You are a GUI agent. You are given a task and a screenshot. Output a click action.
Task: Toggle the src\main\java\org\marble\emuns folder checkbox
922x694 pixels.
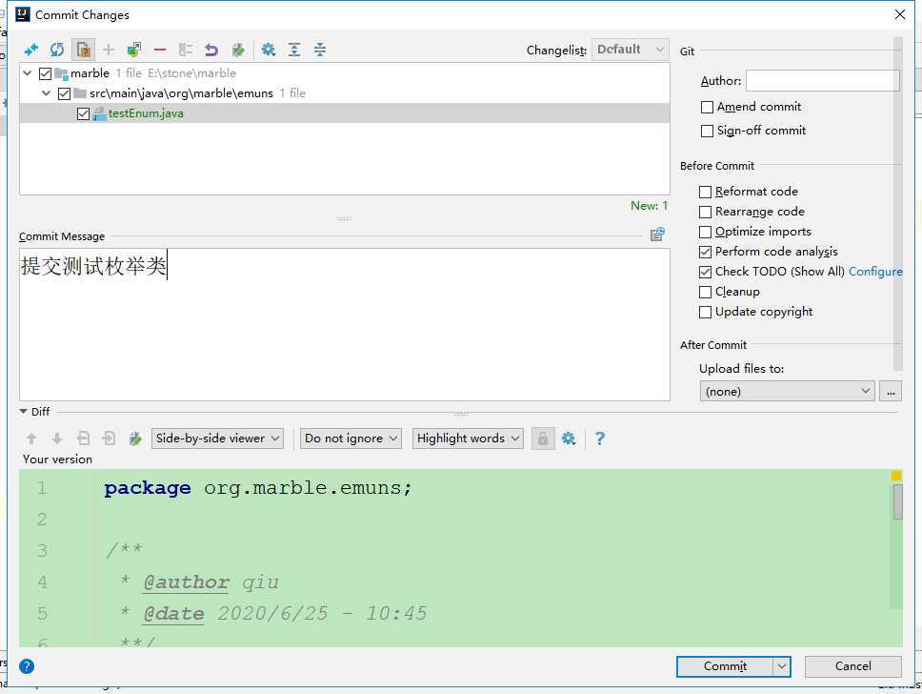(x=65, y=93)
